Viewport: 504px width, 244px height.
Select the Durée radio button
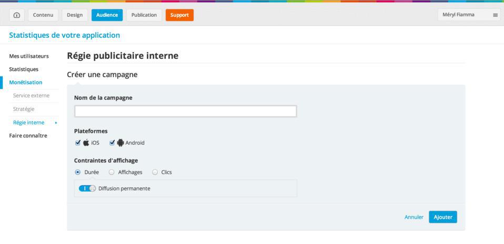pyautogui.click(x=78, y=172)
